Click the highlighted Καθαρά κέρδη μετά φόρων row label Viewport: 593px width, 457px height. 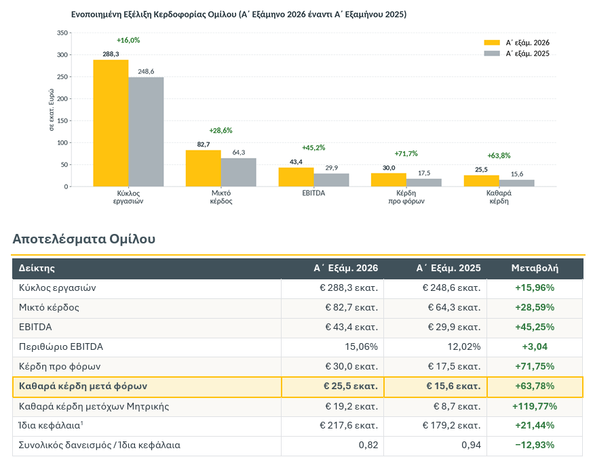tap(83, 386)
